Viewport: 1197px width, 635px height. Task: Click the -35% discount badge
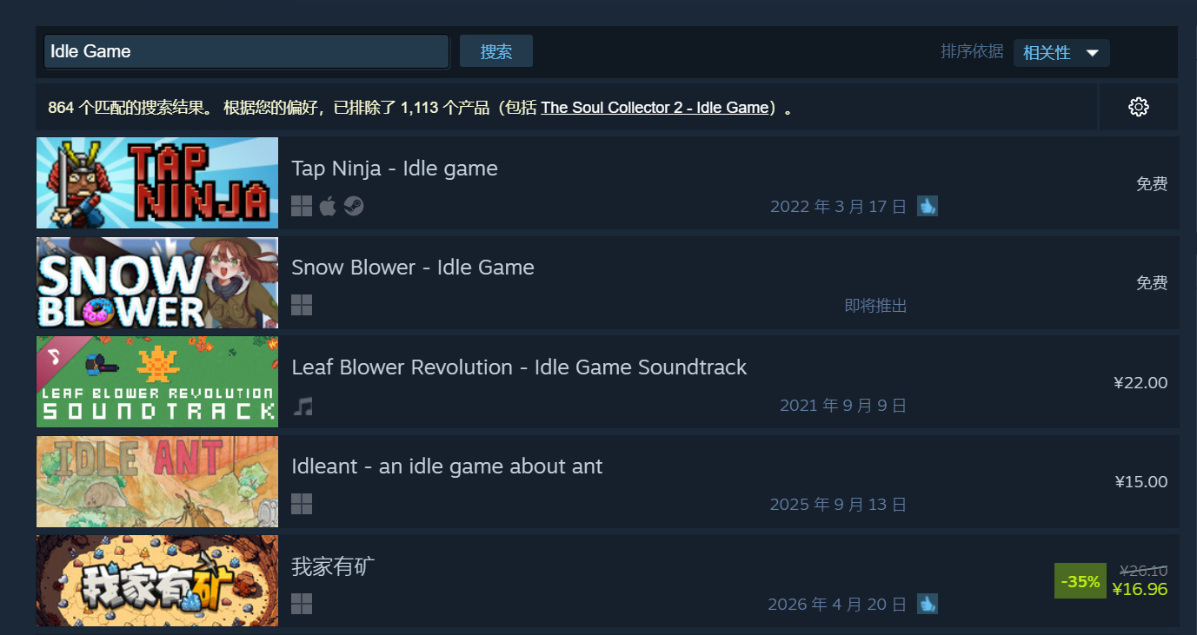(x=1081, y=581)
